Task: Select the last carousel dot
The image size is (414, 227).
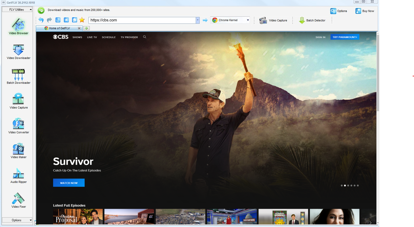Action: [358, 186]
